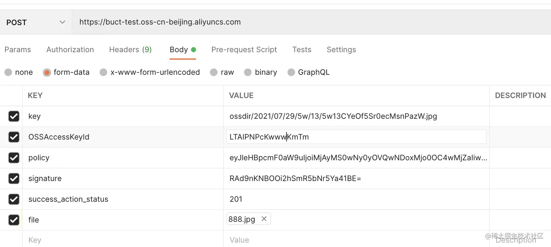Click the empty Key placeholder field
551x247 pixels.
click(123, 239)
